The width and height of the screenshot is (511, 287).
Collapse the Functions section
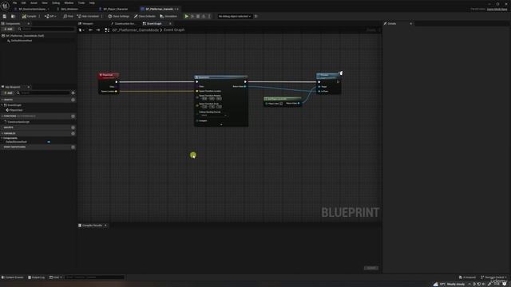[2, 116]
